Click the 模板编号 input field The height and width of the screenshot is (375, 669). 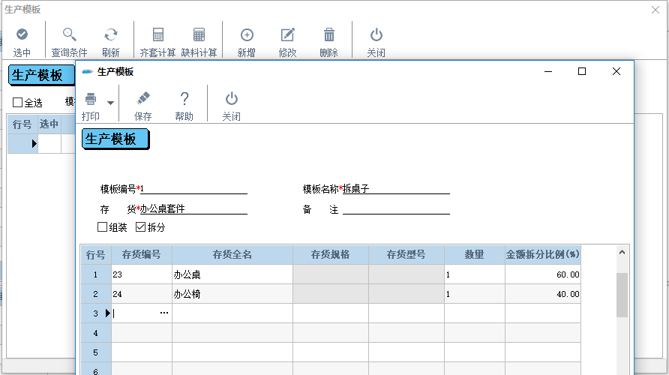tap(193, 188)
